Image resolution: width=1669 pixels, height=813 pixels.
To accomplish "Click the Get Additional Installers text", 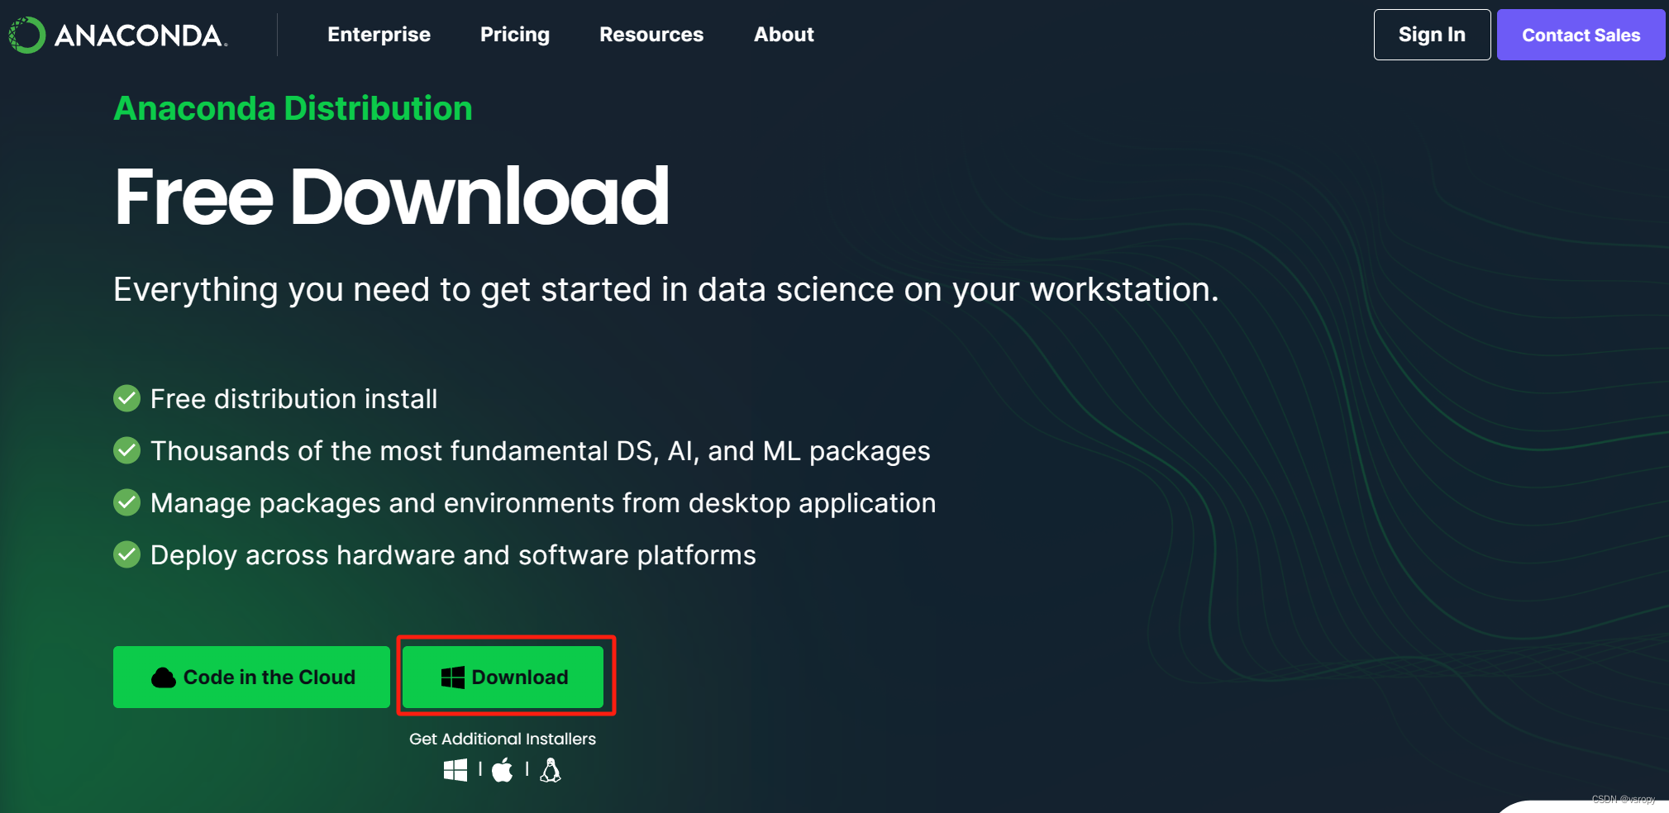I will pyautogui.click(x=503, y=739).
